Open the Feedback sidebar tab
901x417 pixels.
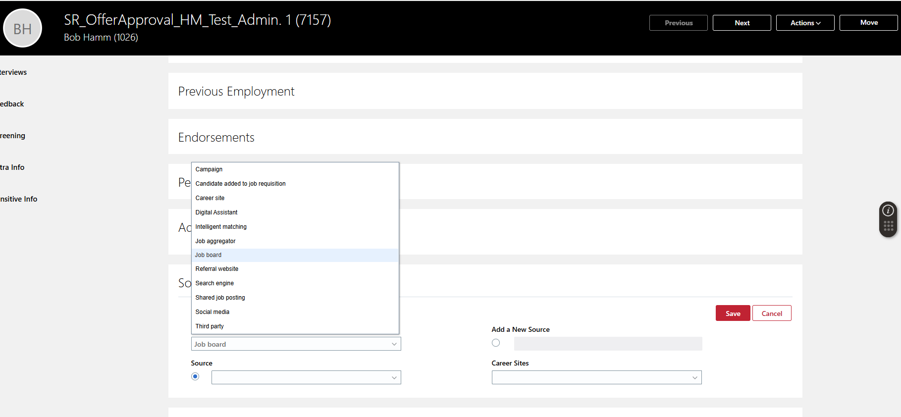[x=12, y=104]
